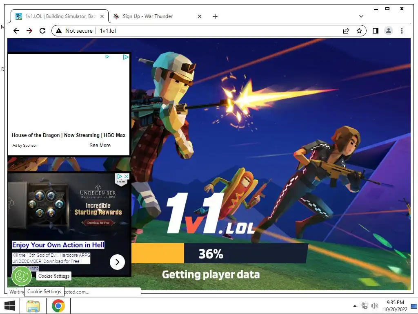This screenshot has width=418, height=314.
Task: Click the Cookie Settings label button
Action: pyautogui.click(x=54, y=276)
